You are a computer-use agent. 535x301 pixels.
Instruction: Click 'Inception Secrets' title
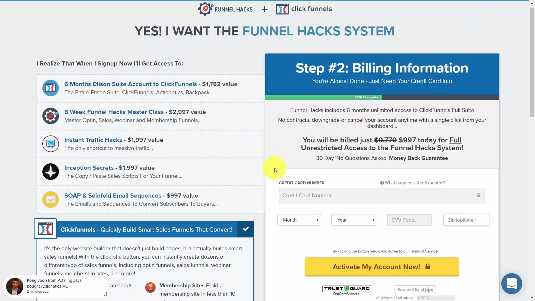coord(89,168)
